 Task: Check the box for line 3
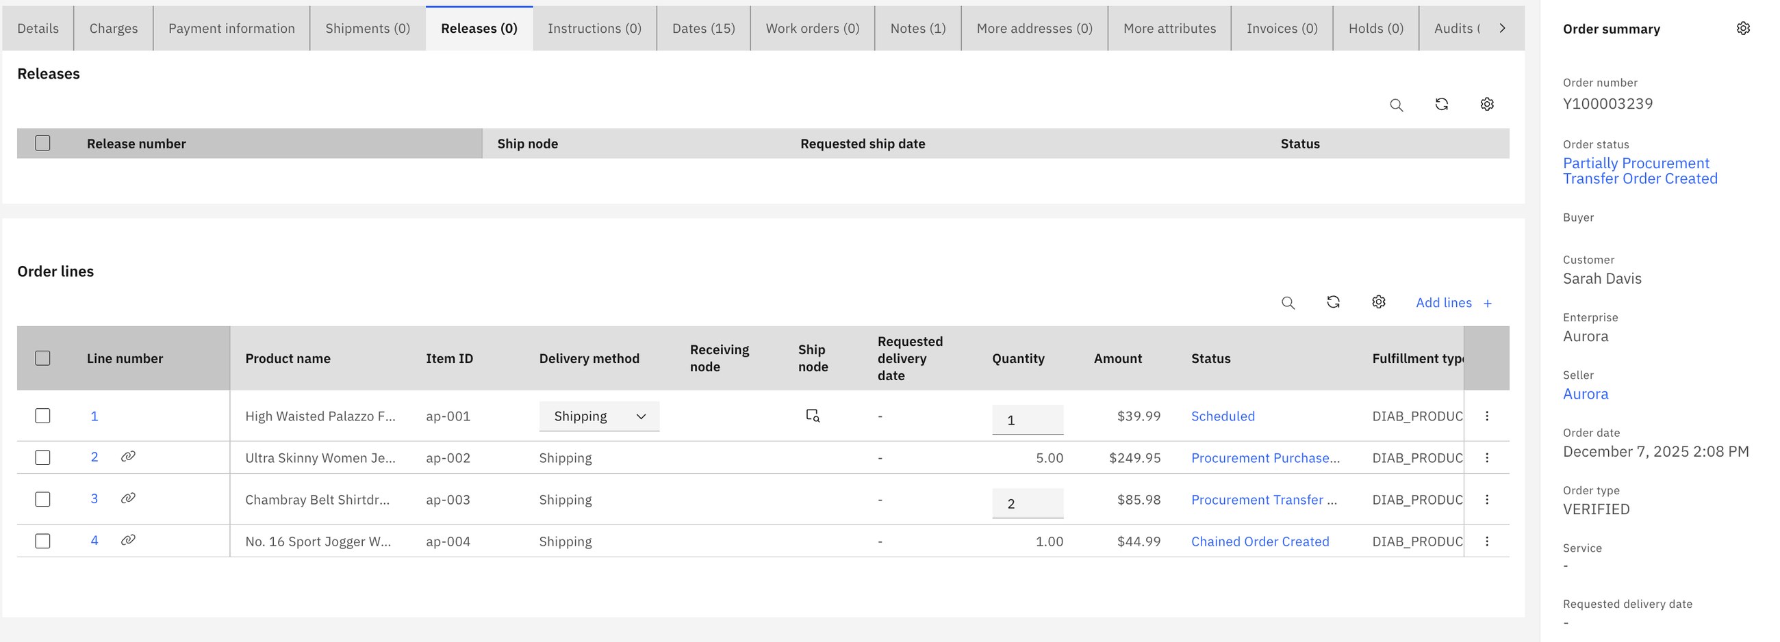coord(43,499)
